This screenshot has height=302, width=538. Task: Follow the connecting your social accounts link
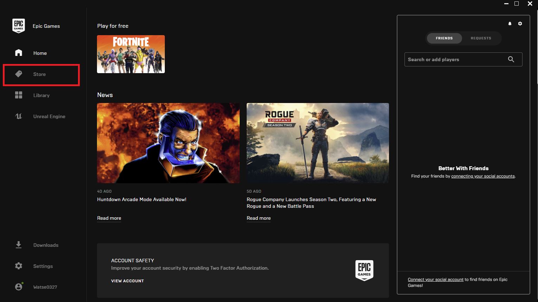483,176
